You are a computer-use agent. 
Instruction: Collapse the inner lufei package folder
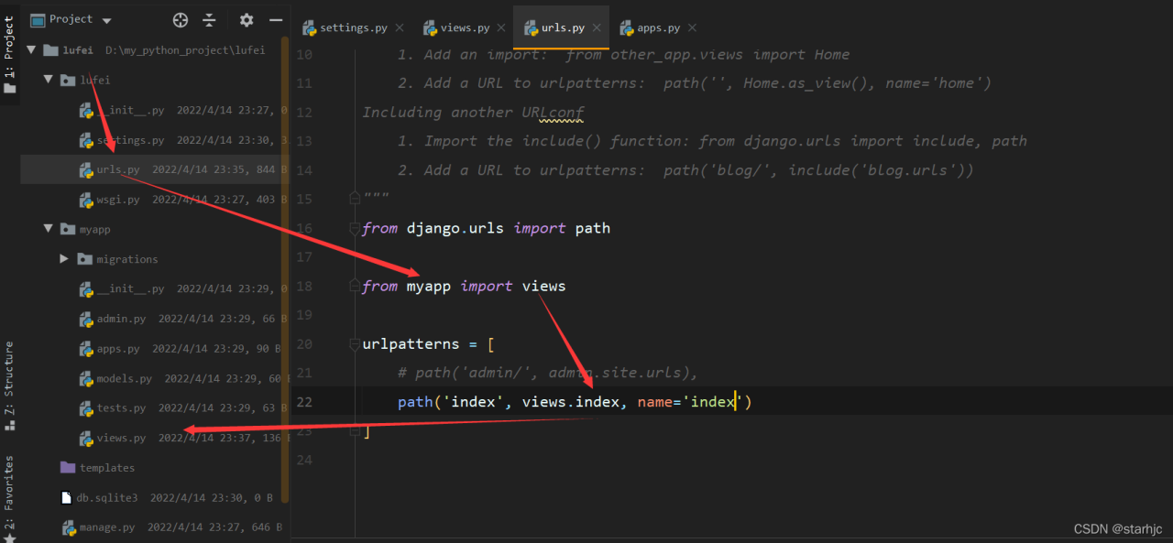48,81
